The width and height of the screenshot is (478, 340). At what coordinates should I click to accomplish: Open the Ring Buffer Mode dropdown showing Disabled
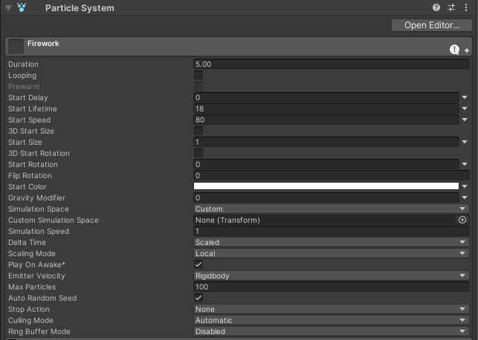pyautogui.click(x=332, y=331)
